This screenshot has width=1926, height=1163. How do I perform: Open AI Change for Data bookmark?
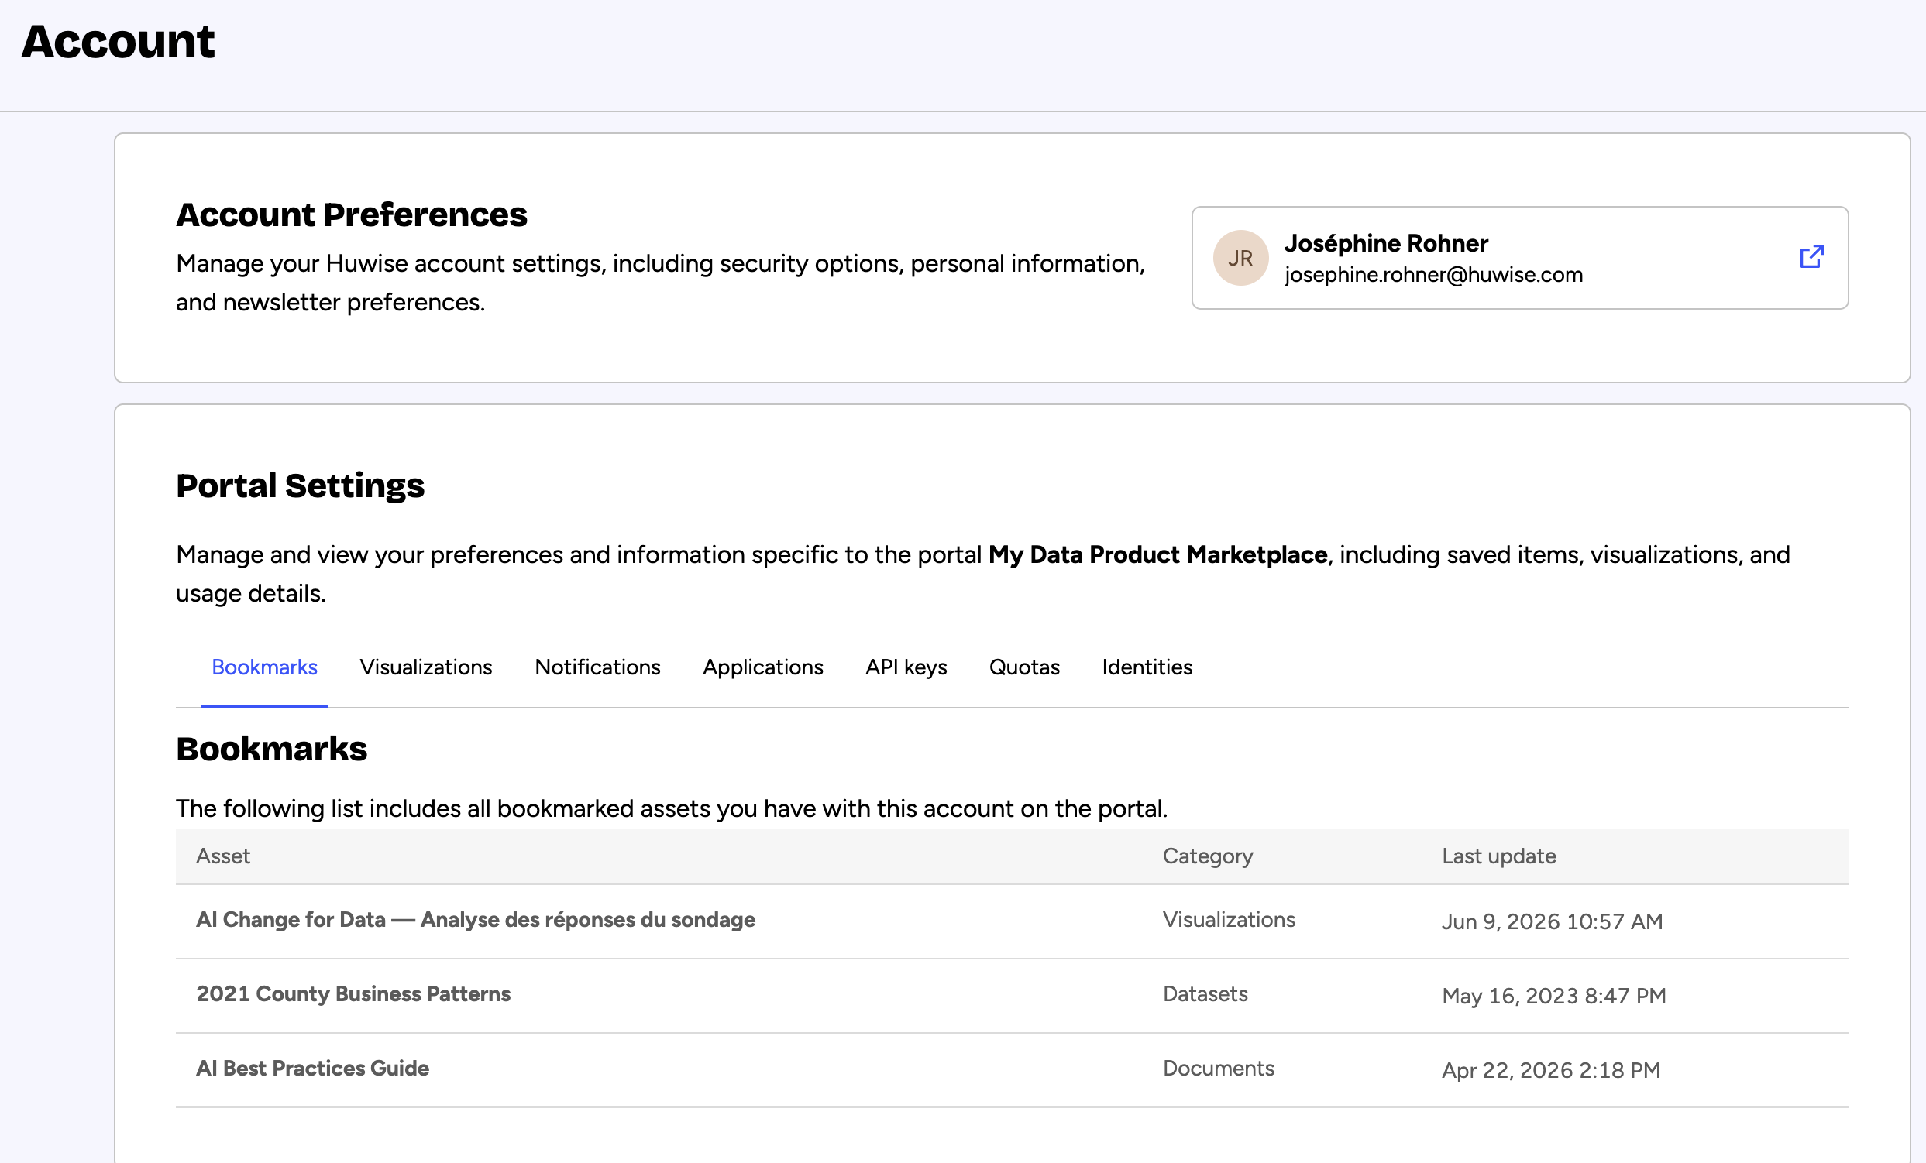click(x=475, y=919)
